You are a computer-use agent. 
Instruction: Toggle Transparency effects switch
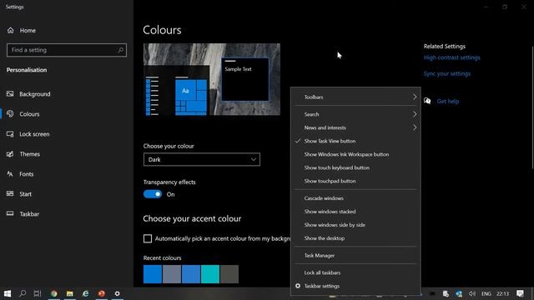pos(153,194)
